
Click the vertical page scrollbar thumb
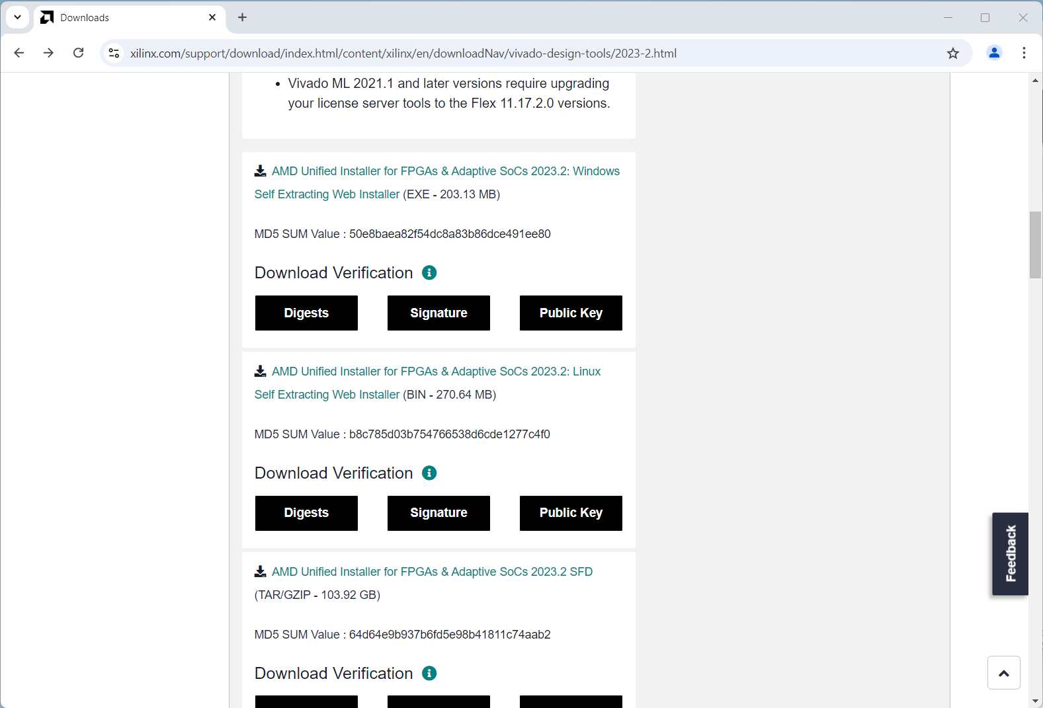point(1035,245)
